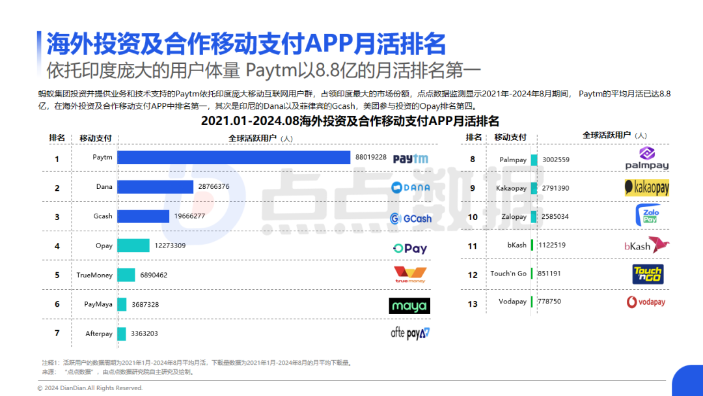Click the PayMaya row label
The height and width of the screenshot is (396, 703).
tap(99, 304)
